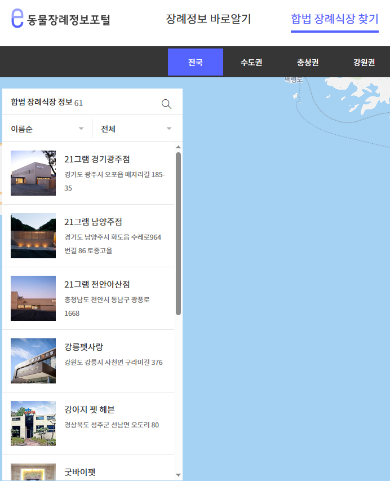Click the list scrollbar up arrow
The image size is (390, 481).
pyautogui.click(x=179, y=147)
